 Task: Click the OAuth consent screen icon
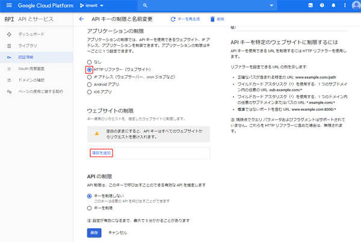9,69
